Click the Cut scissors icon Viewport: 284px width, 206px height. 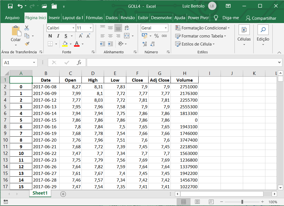tap(27, 28)
